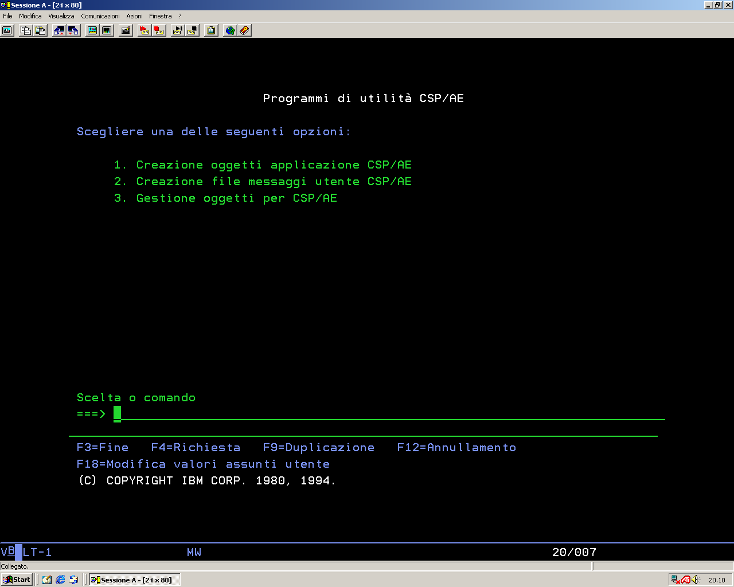The width and height of the screenshot is (734, 587).
Task: Click the F9=Duplicazione function key label
Action: [319, 448]
